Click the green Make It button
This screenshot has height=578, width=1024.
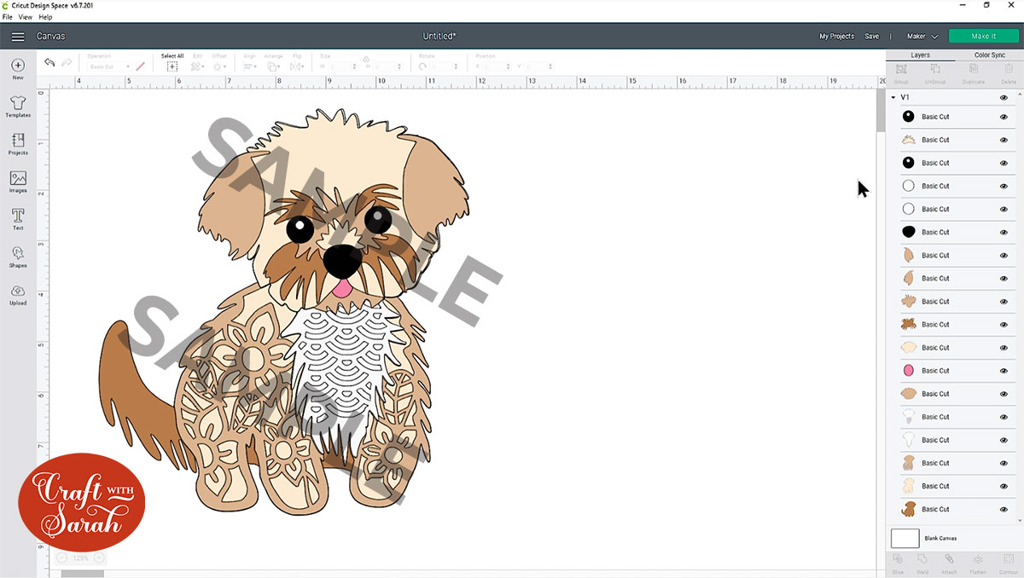coord(983,37)
